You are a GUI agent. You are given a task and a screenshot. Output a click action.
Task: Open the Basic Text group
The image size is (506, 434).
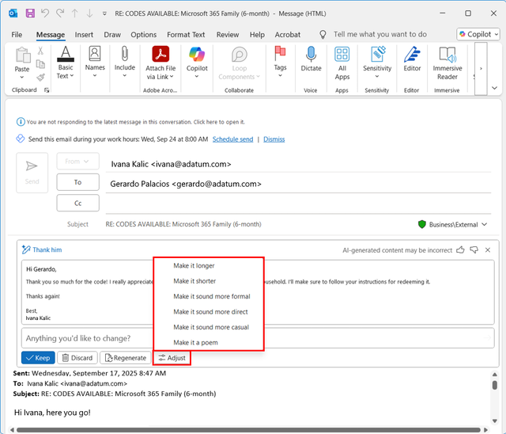pyautogui.click(x=66, y=63)
